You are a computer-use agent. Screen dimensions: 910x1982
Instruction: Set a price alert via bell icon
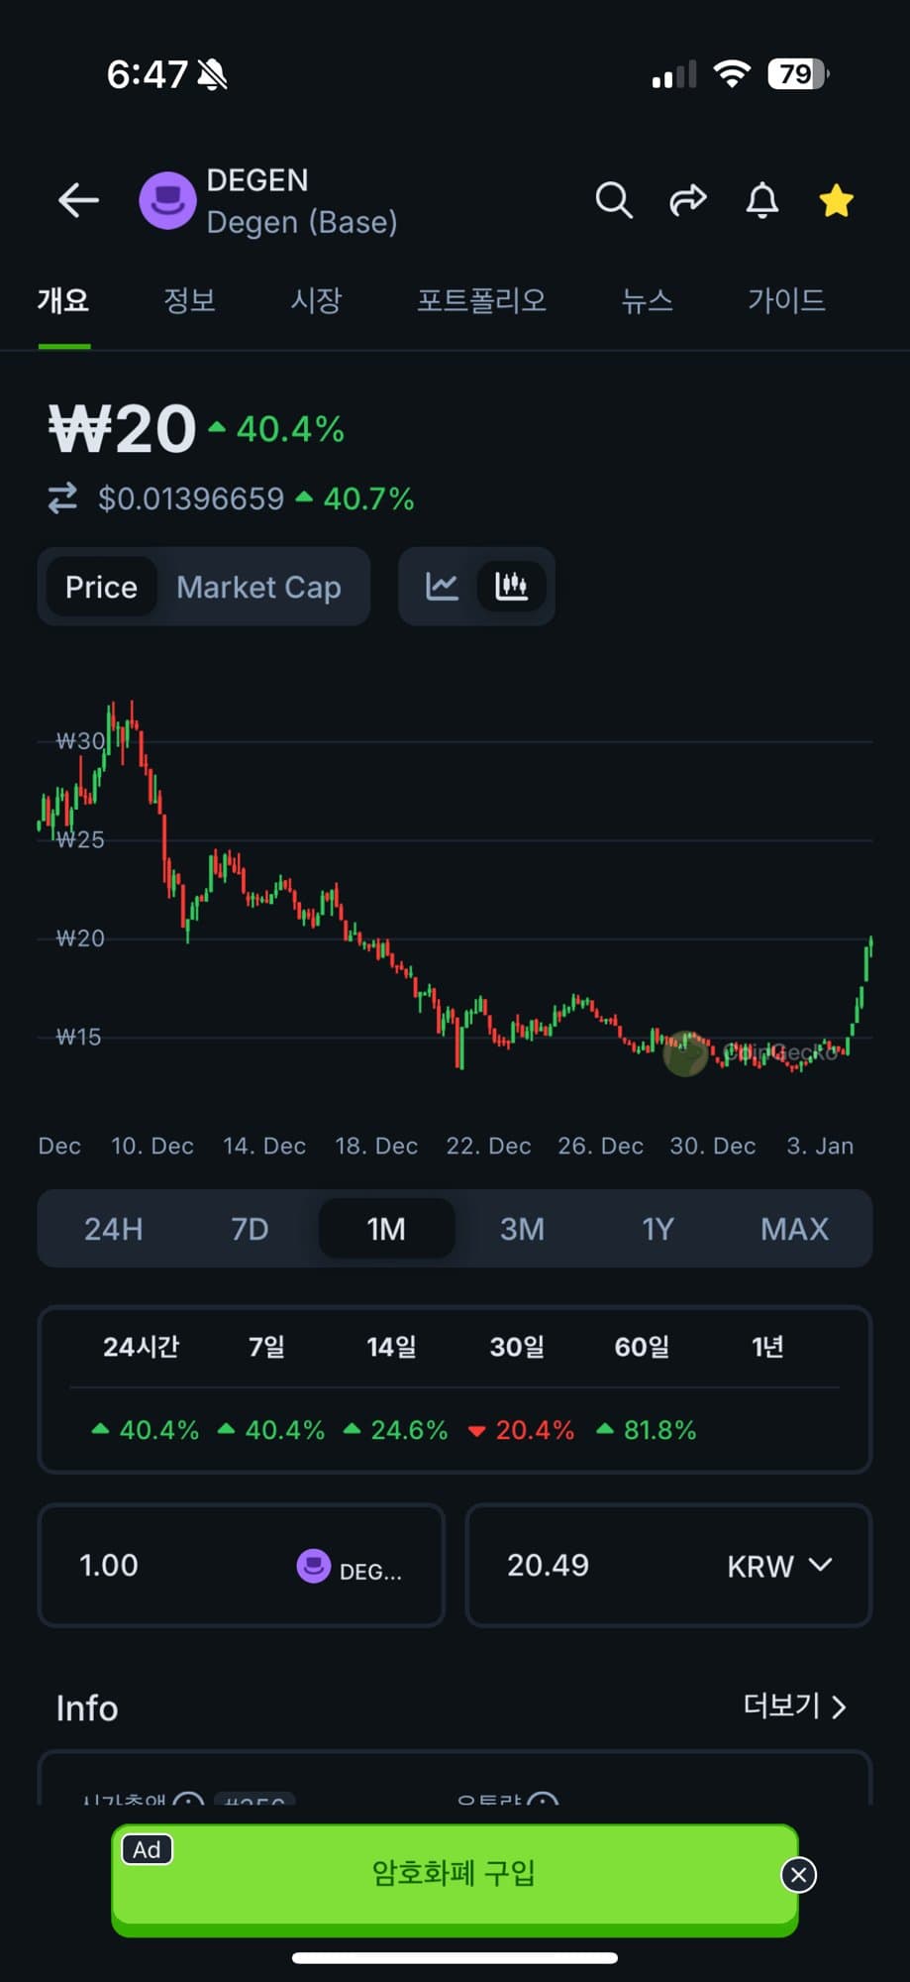pyautogui.click(x=761, y=201)
